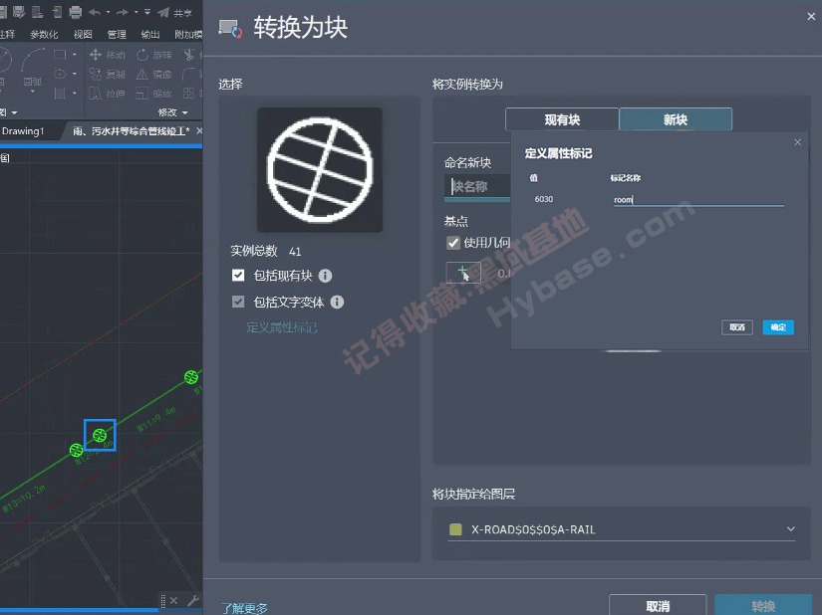Click the Save As icon in quick access toolbar
Image resolution: width=822 pixels, height=615 pixels.
(x=19, y=12)
